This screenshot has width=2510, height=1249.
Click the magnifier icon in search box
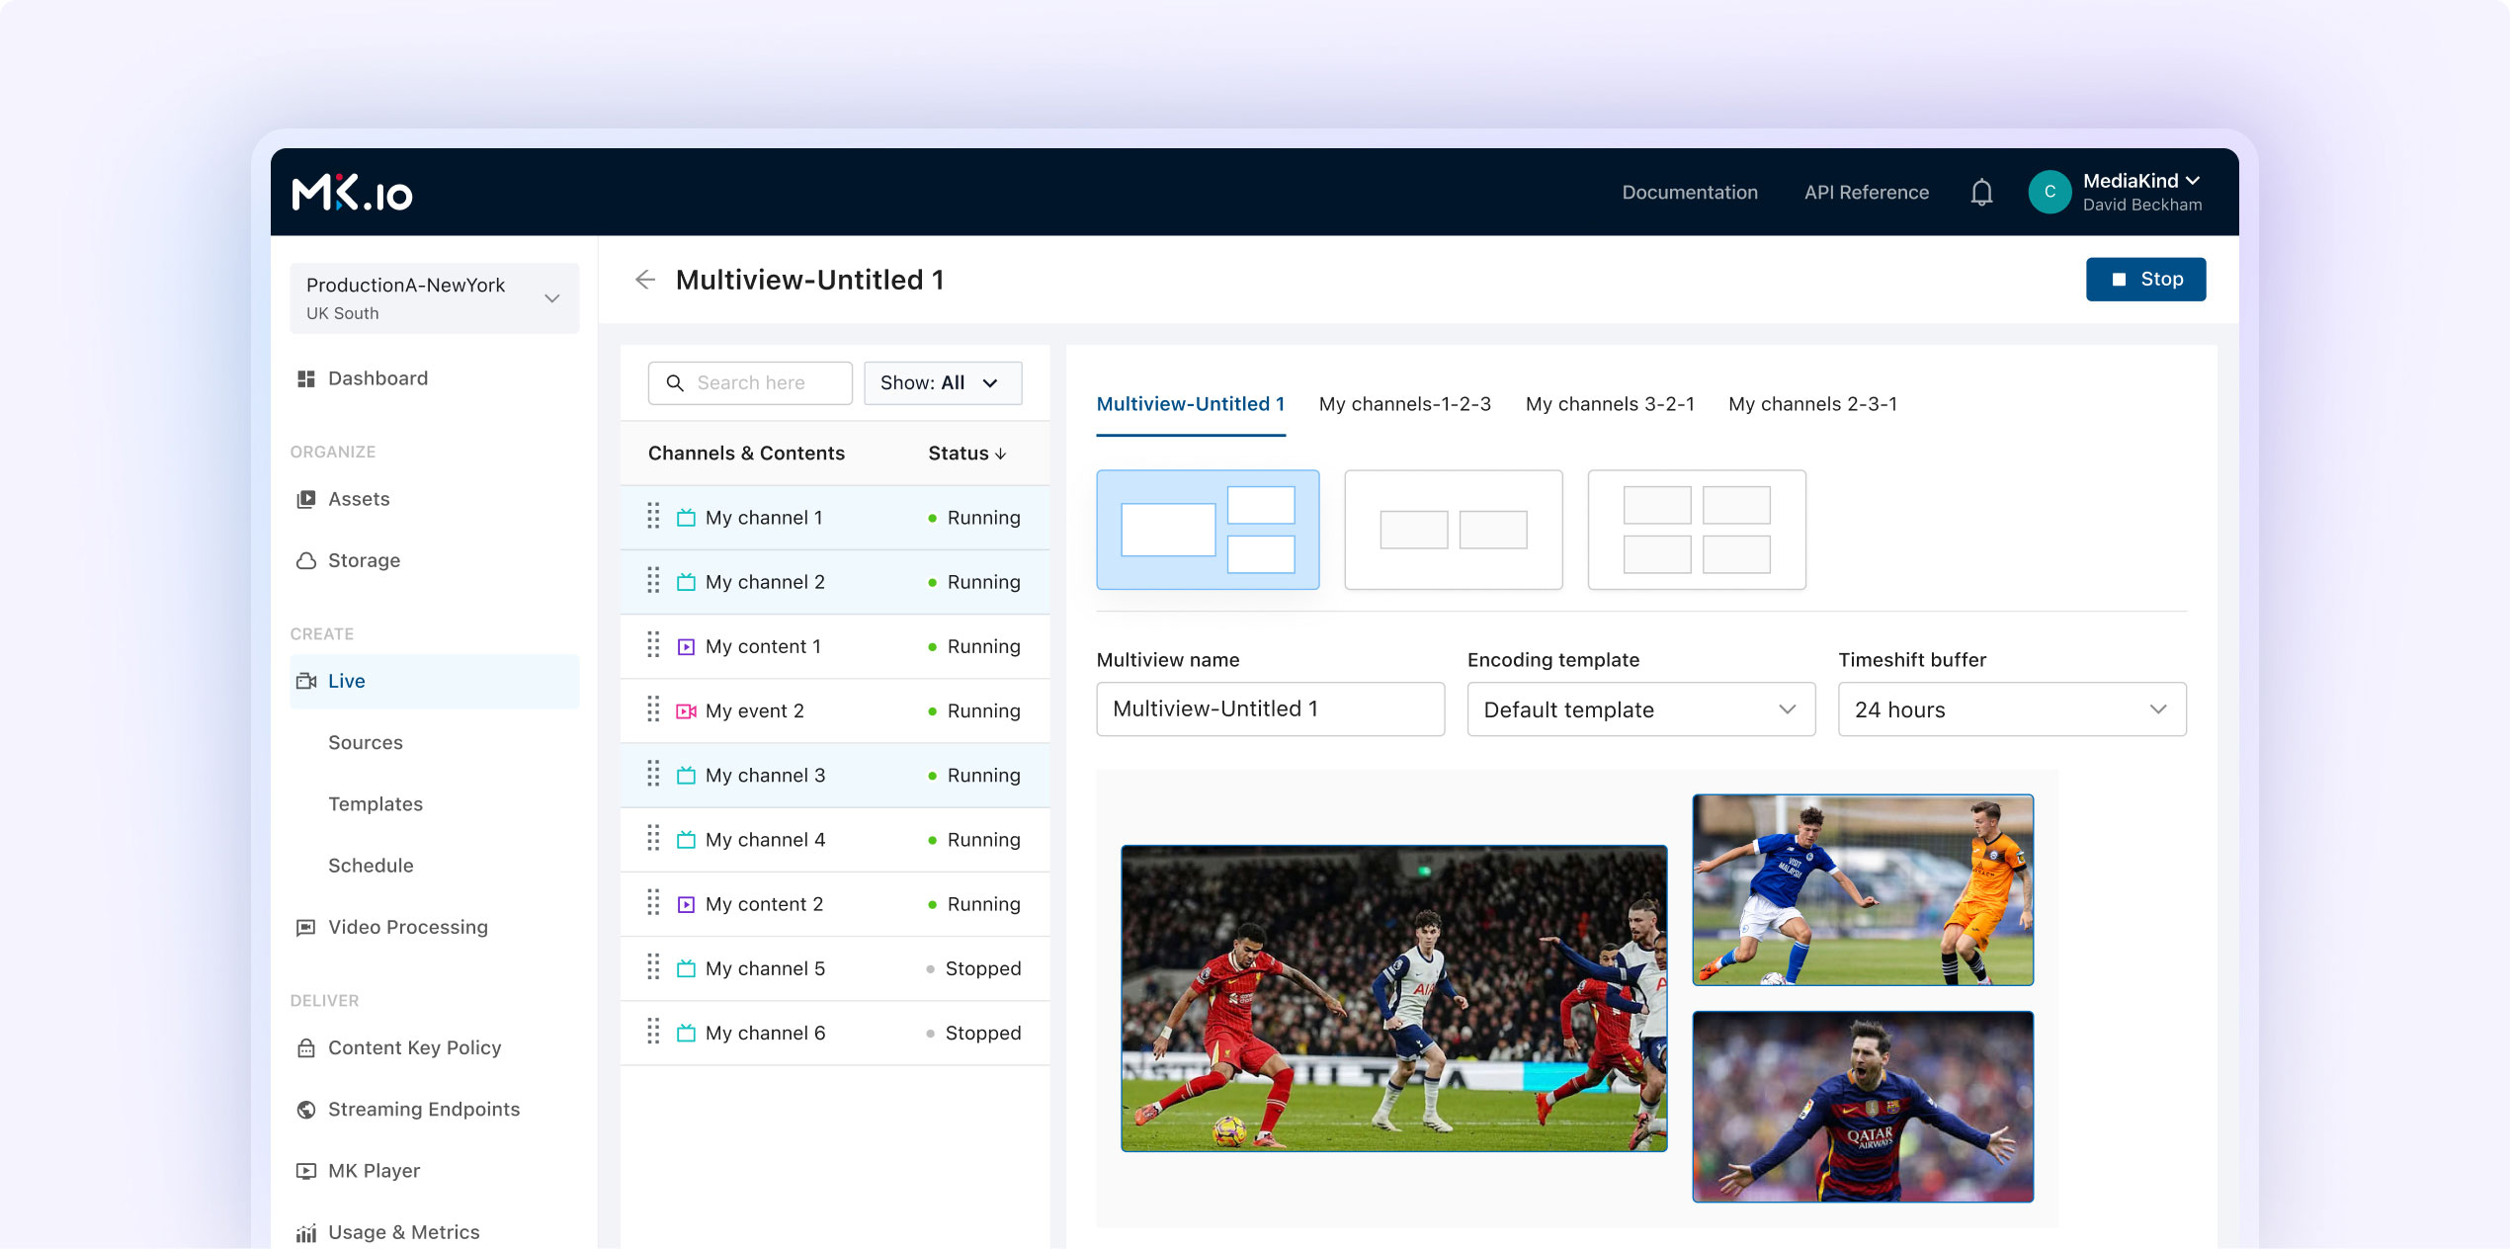pos(675,382)
